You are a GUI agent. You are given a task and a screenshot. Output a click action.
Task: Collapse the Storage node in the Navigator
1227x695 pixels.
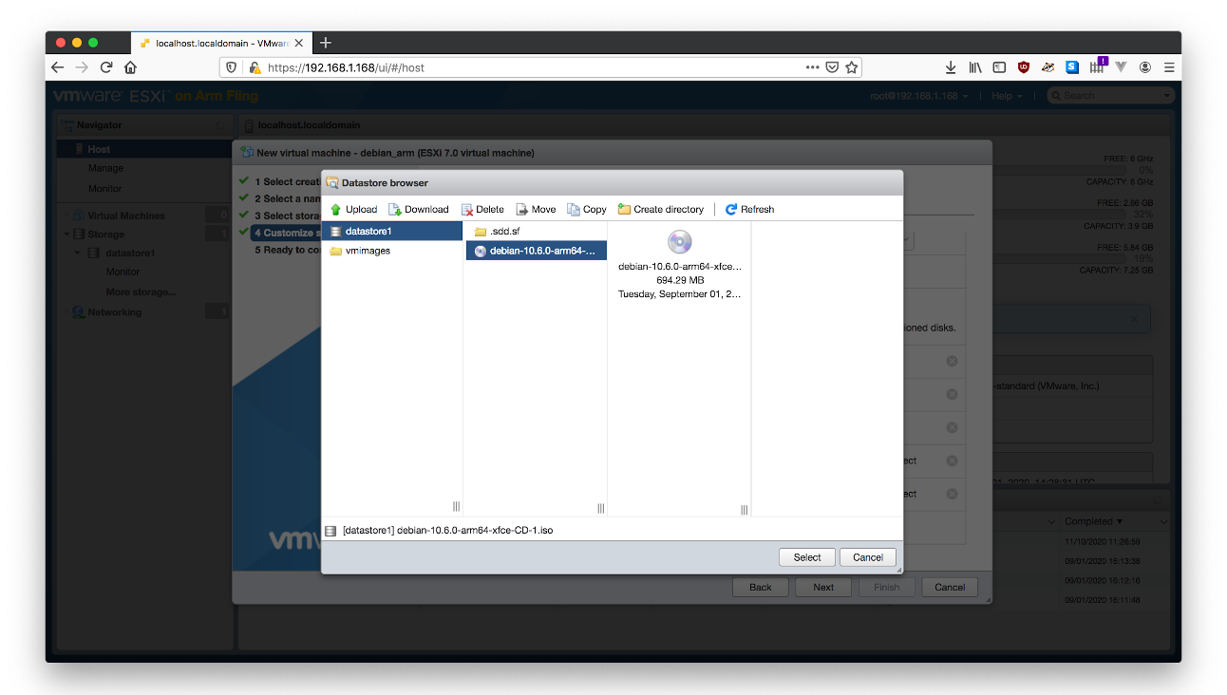(66, 235)
